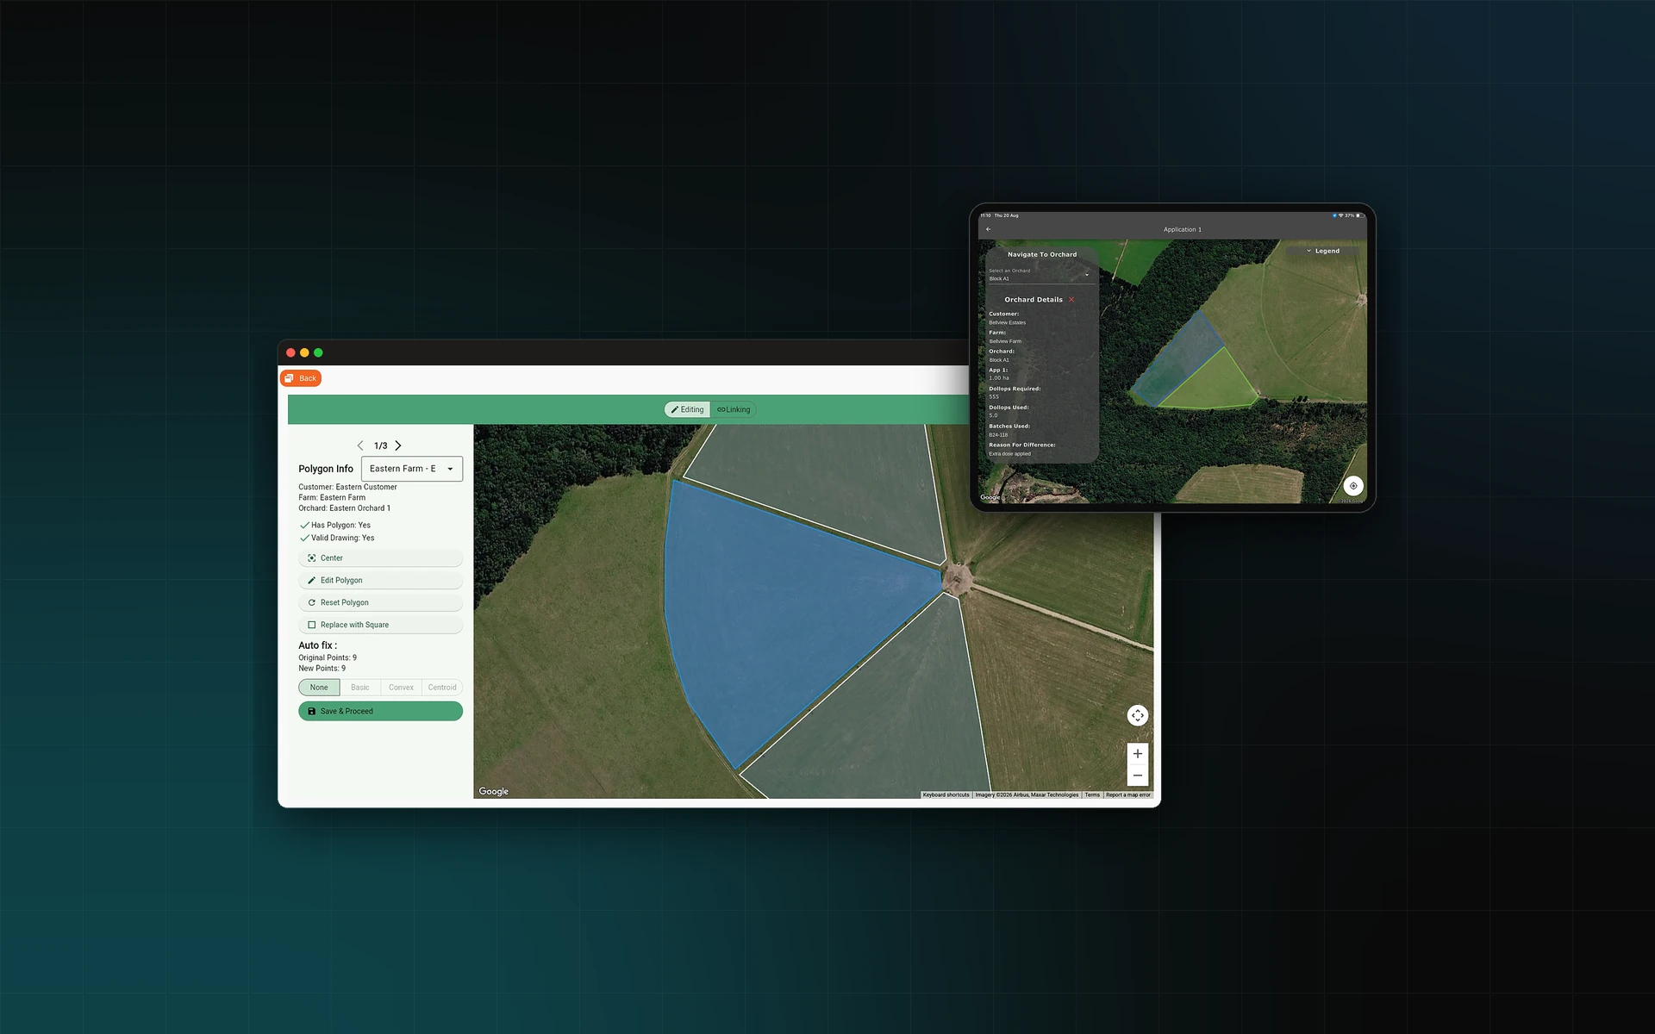
Task: Click pencil icon in Edit Polygon
Action: coord(312,581)
